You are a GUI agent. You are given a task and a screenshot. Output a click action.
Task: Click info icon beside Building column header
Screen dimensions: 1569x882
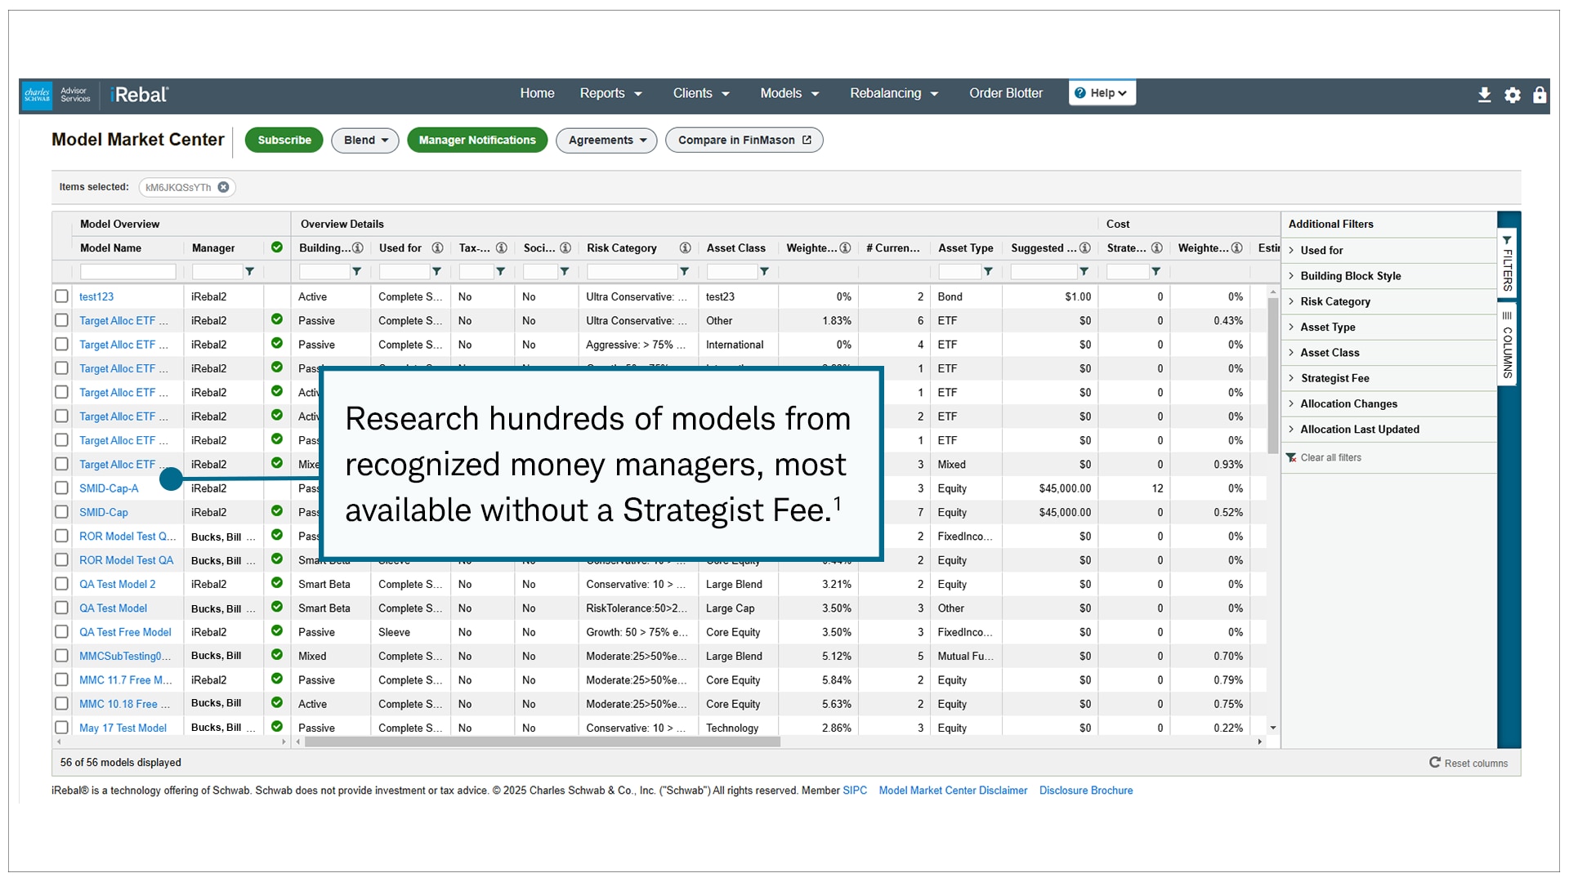click(357, 247)
